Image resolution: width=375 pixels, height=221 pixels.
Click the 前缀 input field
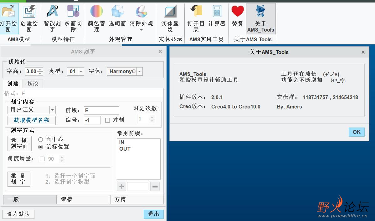101,110
